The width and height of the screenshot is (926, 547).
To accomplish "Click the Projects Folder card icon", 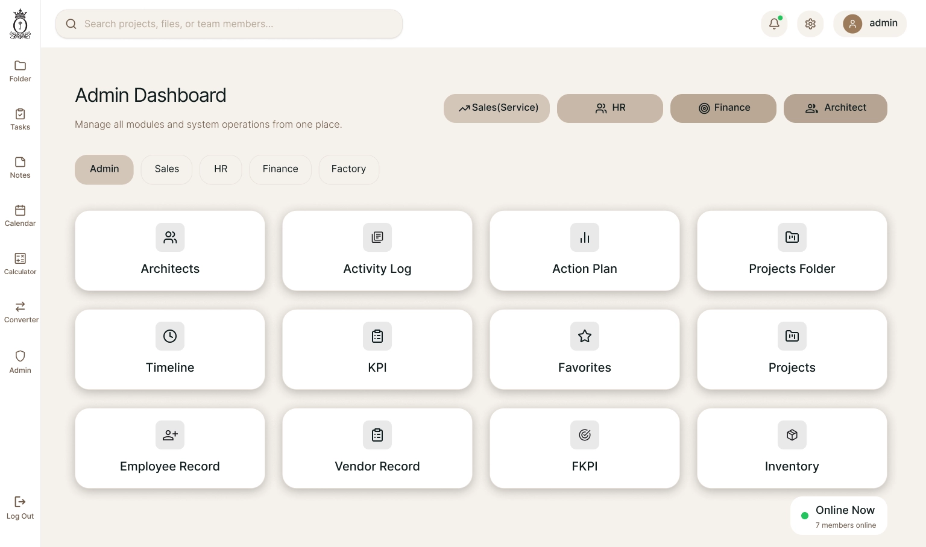I will point(792,237).
